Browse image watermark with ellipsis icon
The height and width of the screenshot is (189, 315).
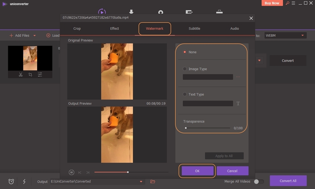coord(238,77)
